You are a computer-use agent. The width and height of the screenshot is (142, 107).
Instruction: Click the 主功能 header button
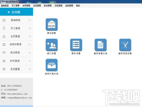pyautogui.click(x=16, y=12)
